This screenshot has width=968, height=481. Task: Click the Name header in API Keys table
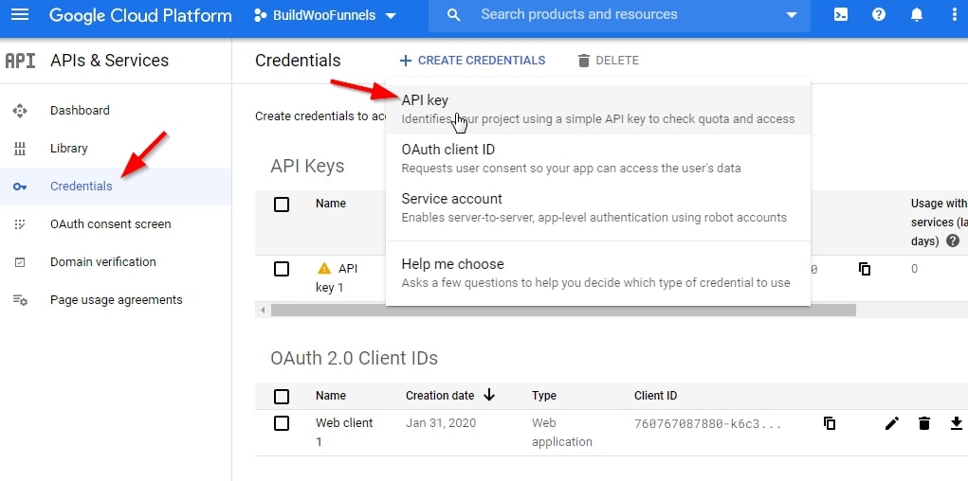click(330, 204)
